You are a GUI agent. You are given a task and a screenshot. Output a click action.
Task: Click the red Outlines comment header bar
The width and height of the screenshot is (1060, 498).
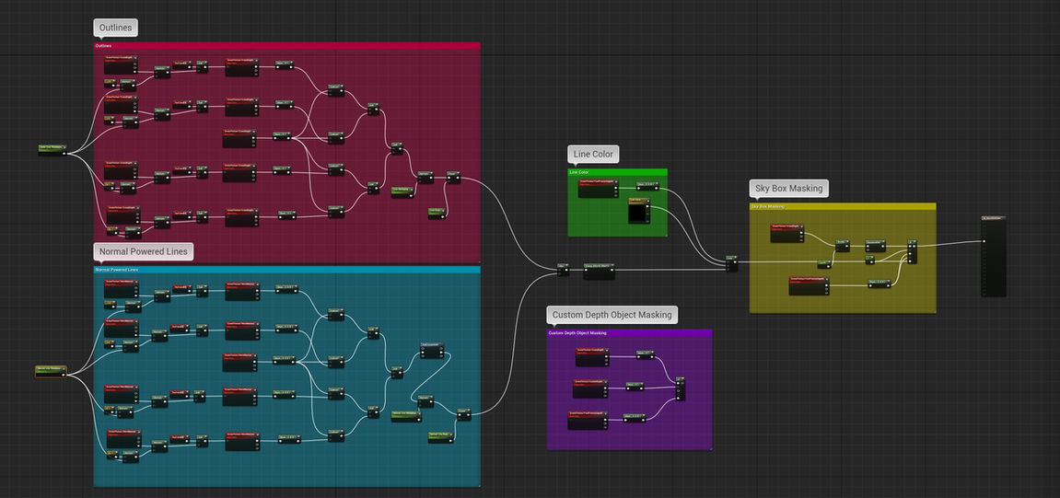click(286, 46)
